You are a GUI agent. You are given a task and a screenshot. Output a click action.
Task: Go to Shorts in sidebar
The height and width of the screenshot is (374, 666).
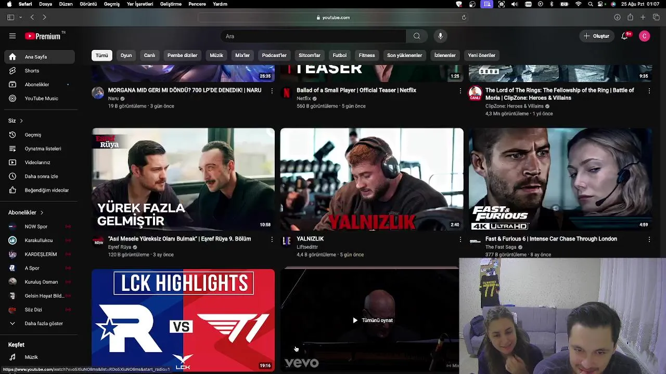[40, 71]
